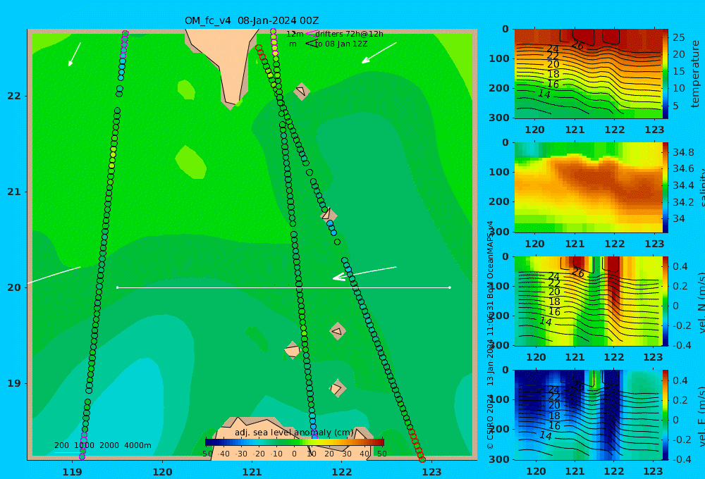
Task: Click the vel. E colorbar
Action: coord(665,415)
